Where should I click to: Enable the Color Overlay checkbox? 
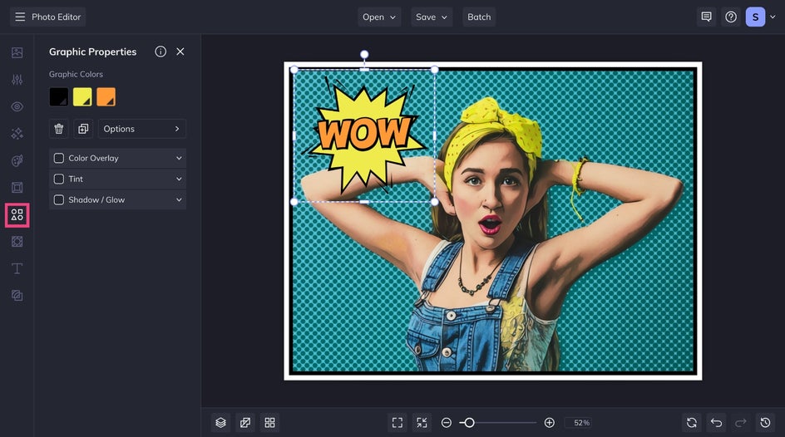click(58, 158)
